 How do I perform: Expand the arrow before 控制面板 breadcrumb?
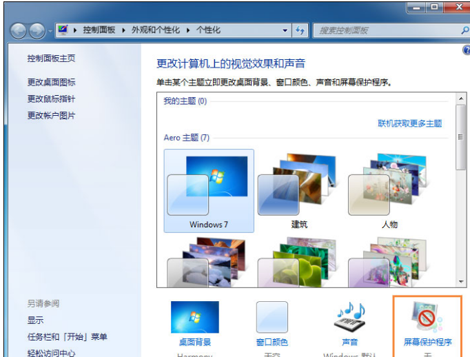click(75, 30)
